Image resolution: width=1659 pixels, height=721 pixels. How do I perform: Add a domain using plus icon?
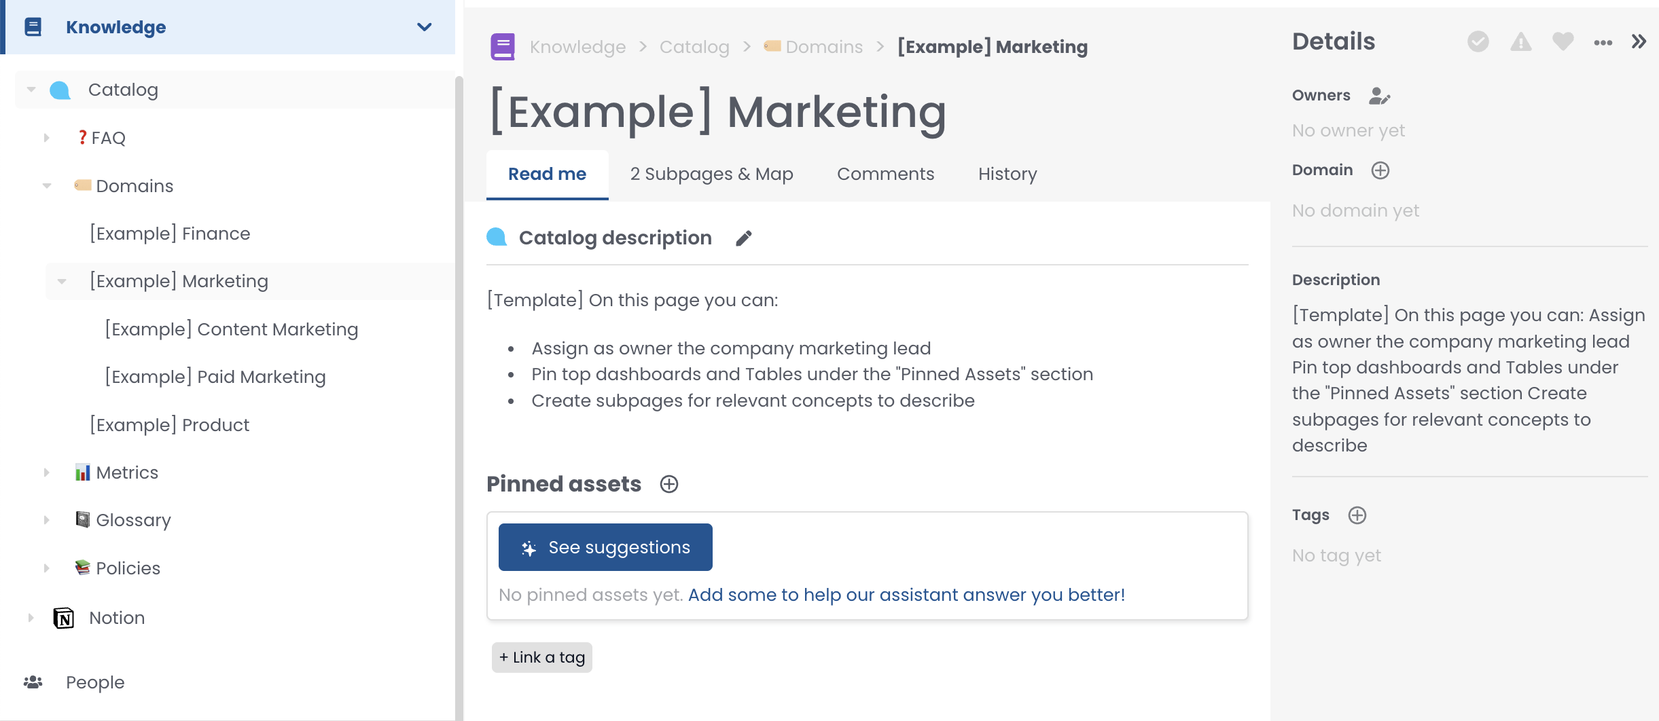1380,170
